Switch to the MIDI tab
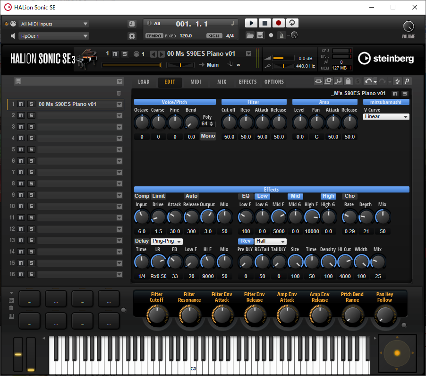Image resolution: width=426 pixels, height=376 pixels. pyautogui.click(x=196, y=82)
